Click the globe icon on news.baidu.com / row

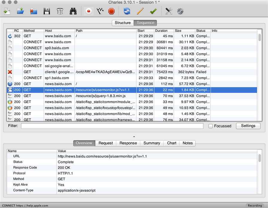(x=10, y=84)
